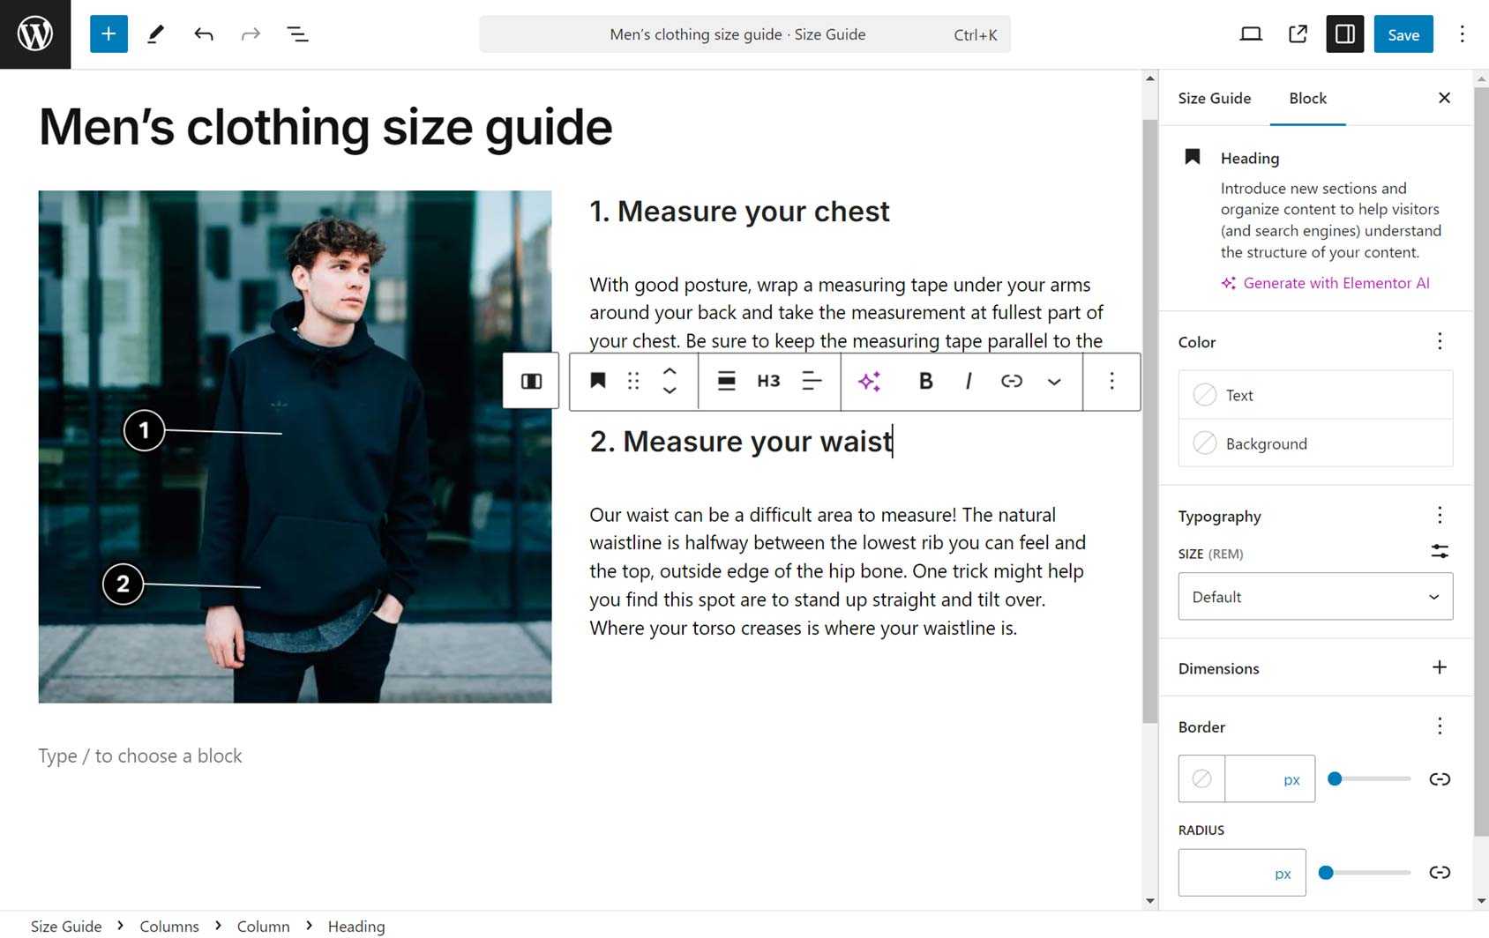The height and width of the screenshot is (938, 1489).
Task: Click the editor canvas vertical scrollbar
Action: coord(1149,423)
